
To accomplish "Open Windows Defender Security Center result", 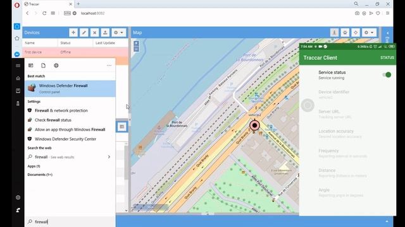I will click(65, 139).
